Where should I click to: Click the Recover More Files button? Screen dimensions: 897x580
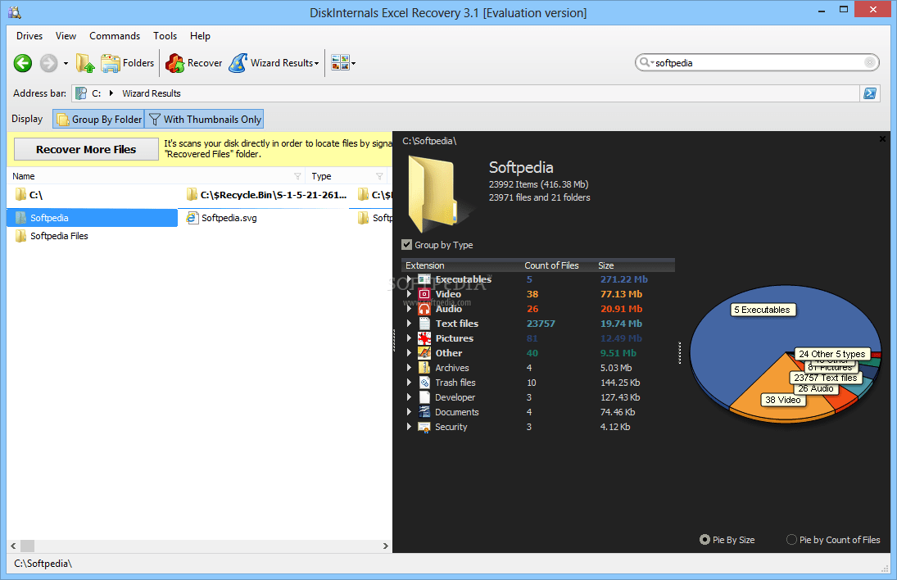(85, 149)
